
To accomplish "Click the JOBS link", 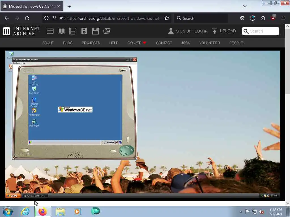I will point(185,43).
